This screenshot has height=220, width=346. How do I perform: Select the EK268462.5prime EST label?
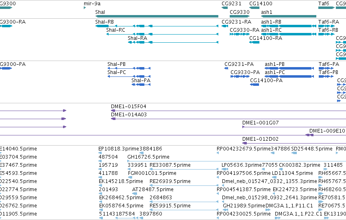click(122, 198)
